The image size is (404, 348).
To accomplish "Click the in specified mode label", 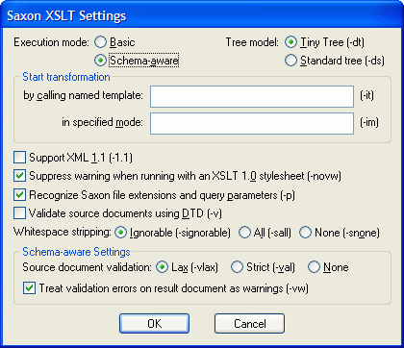I will pos(102,122).
